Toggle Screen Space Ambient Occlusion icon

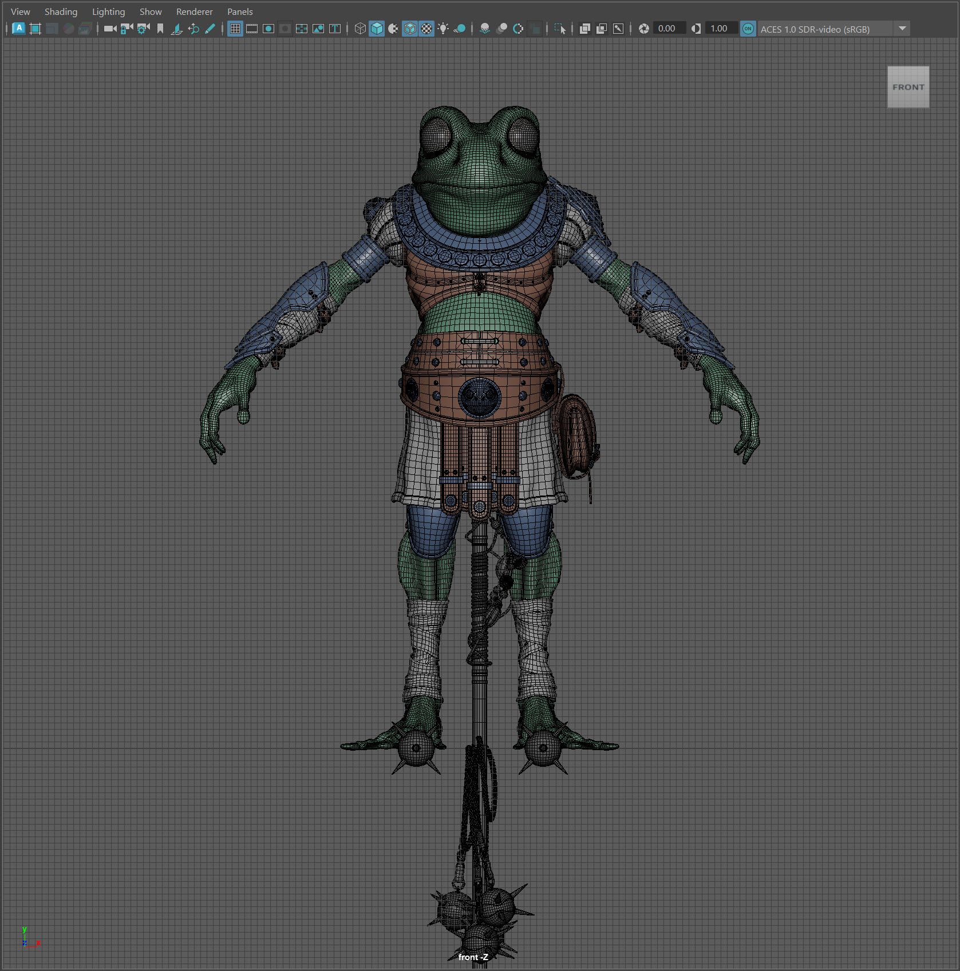(x=485, y=29)
